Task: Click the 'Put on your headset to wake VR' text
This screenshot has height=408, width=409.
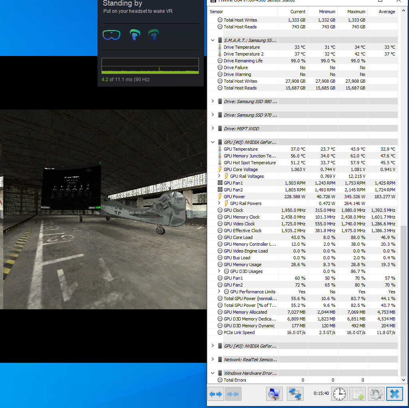Action: point(138,11)
